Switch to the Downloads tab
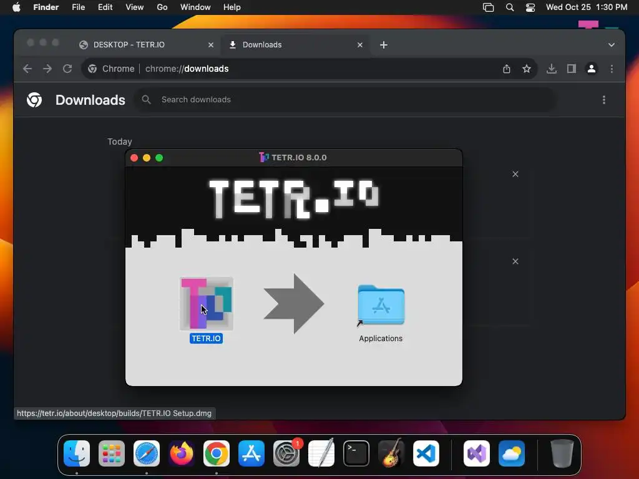The height and width of the screenshot is (479, 639). coord(296,45)
